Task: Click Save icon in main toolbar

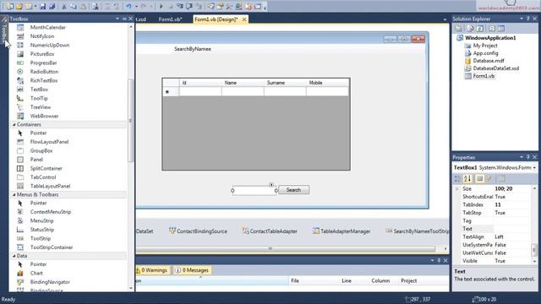Action: (x=43, y=6)
